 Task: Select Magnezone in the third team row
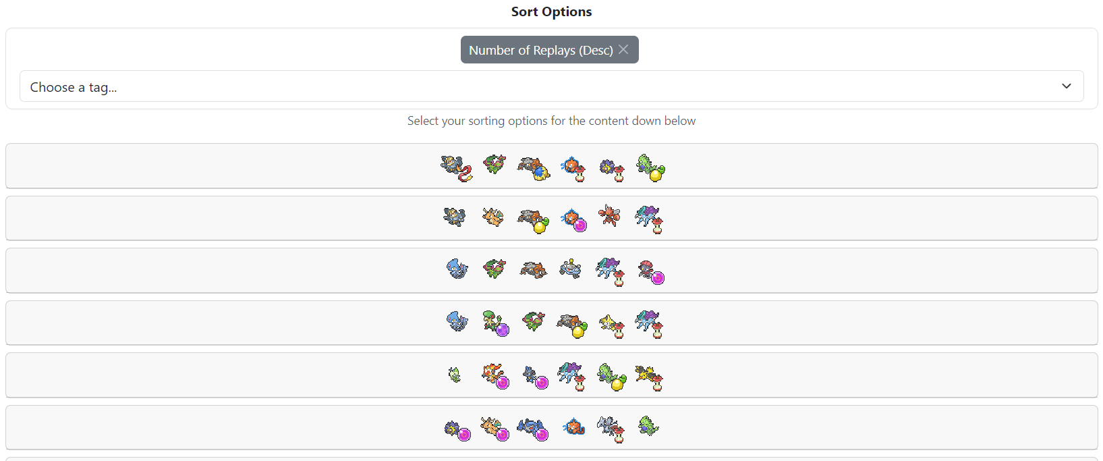(x=571, y=269)
